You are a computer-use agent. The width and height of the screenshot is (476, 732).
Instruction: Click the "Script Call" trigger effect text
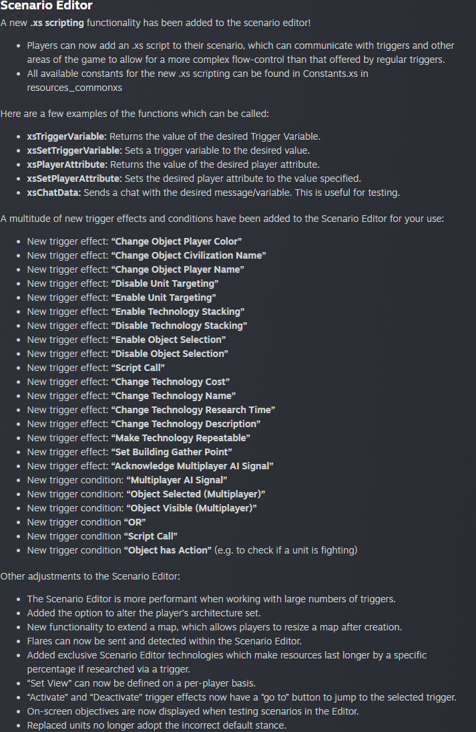(x=138, y=368)
